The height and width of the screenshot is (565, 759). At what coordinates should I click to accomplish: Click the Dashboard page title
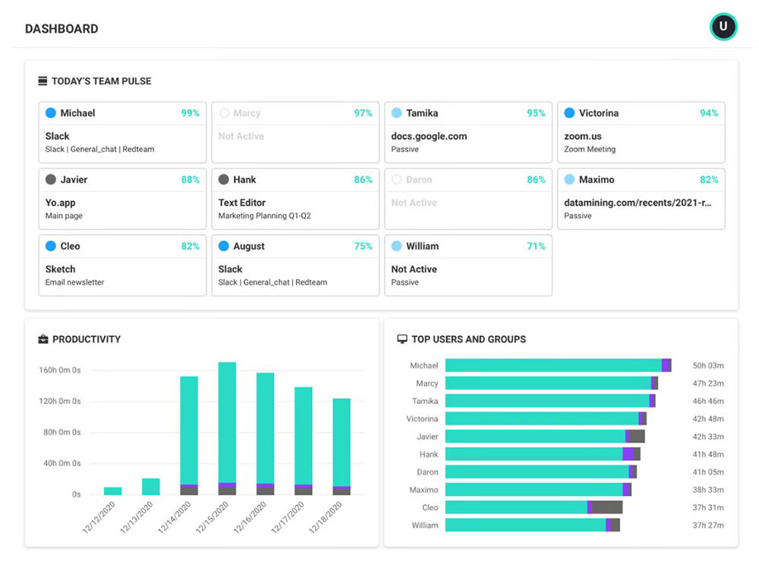point(61,29)
